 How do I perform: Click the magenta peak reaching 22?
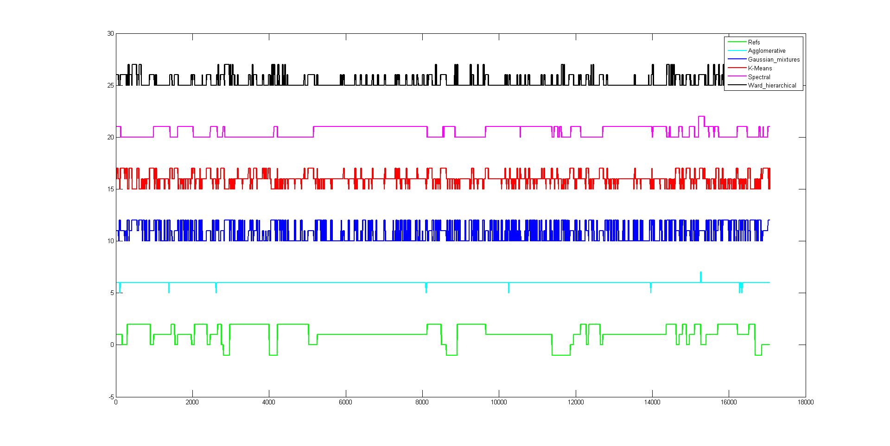click(x=701, y=116)
